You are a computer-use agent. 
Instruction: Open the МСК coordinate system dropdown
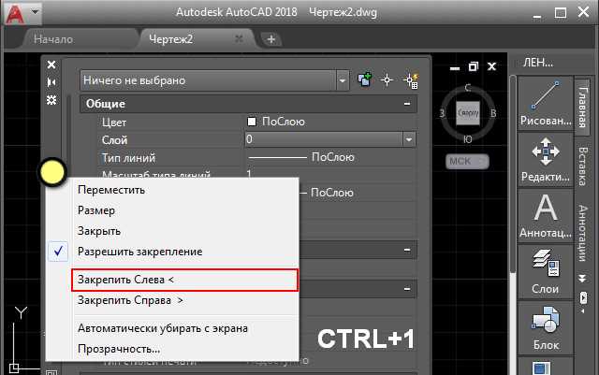pos(467,162)
